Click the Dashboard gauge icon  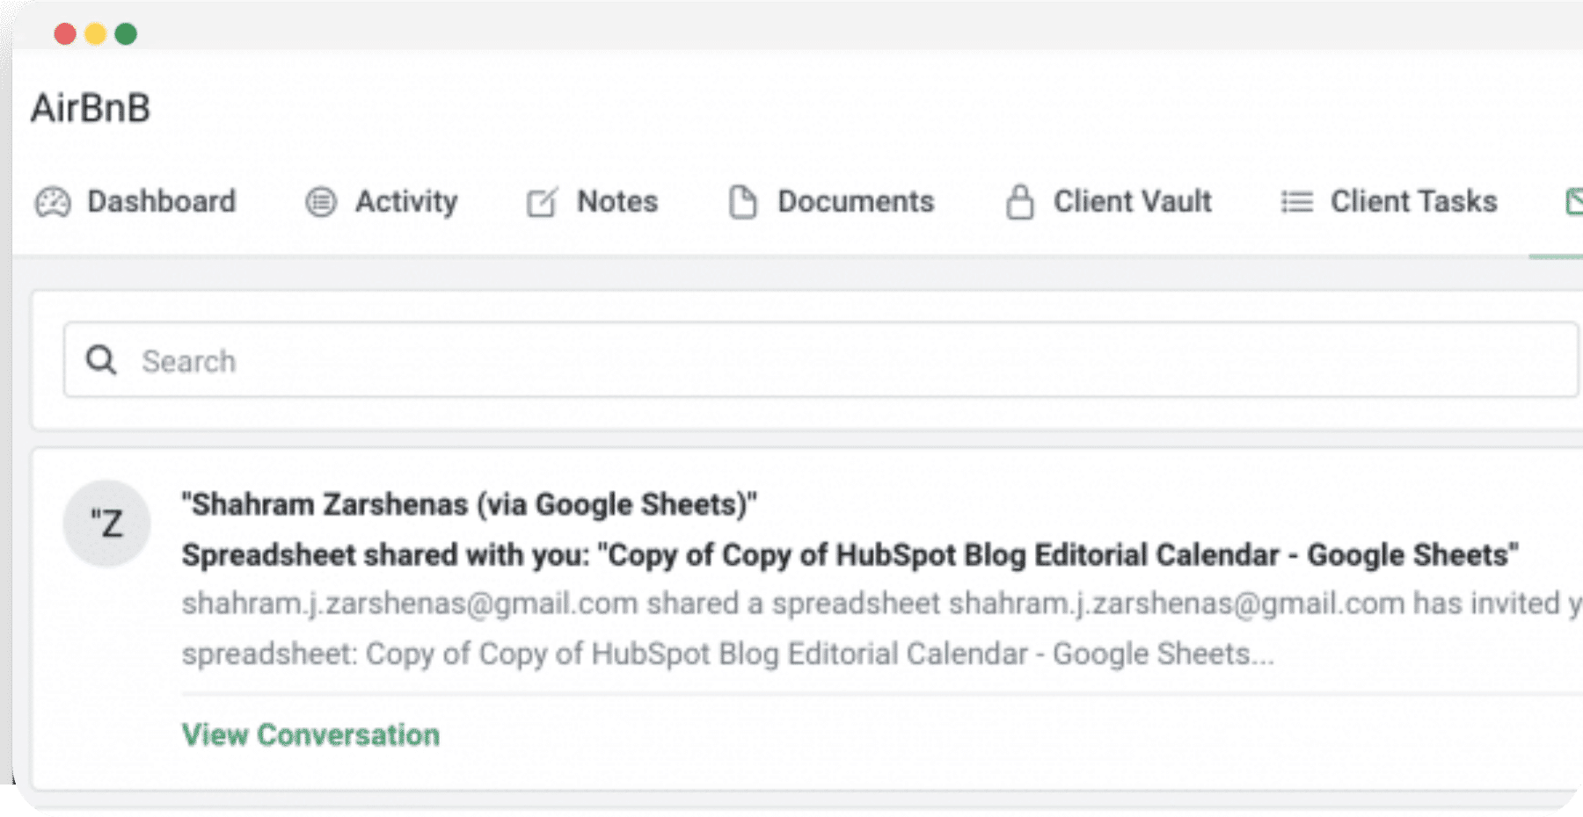point(53,202)
